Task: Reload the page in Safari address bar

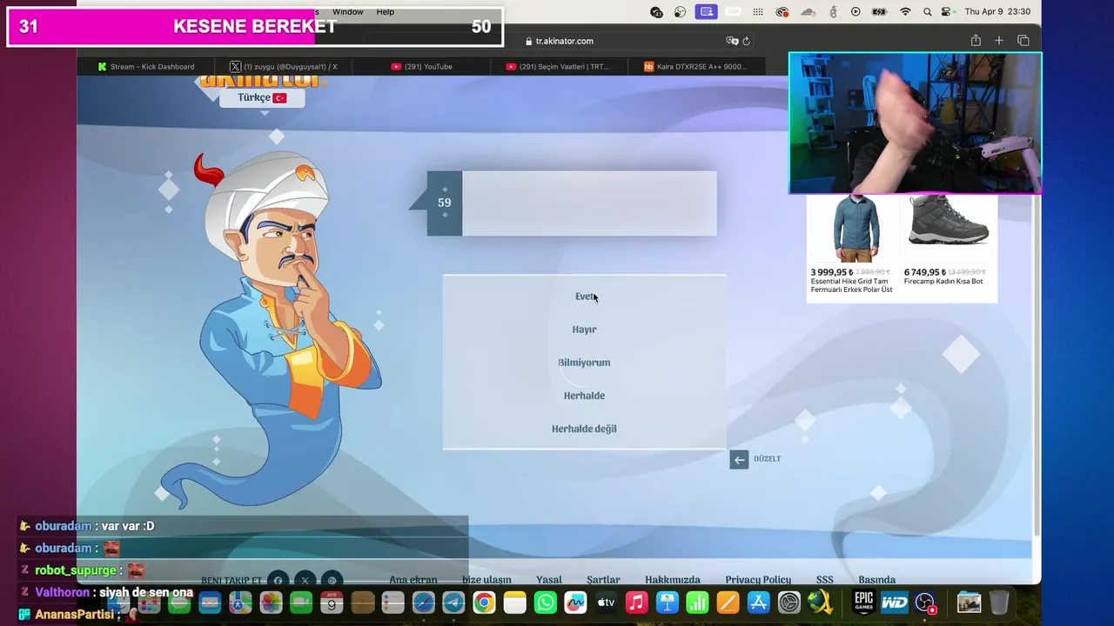Action: (x=747, y=41)
